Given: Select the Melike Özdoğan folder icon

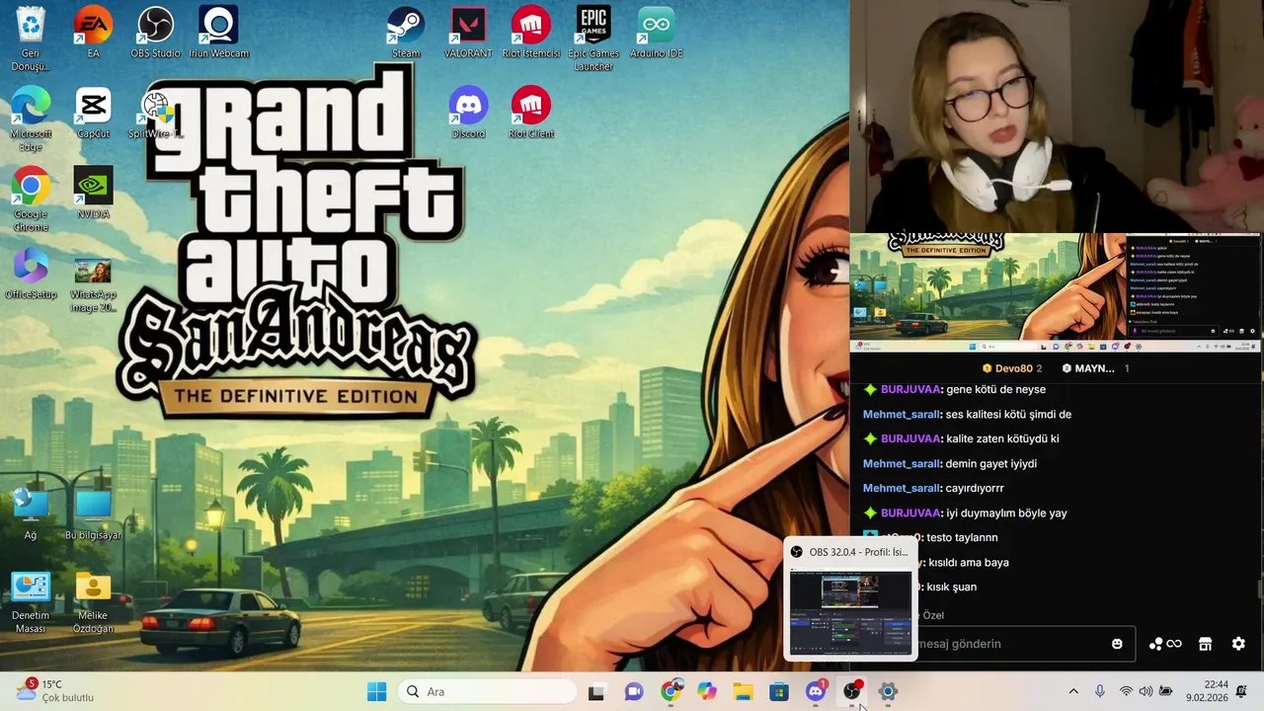Looking at the screenshot, I should click(93, 601).
